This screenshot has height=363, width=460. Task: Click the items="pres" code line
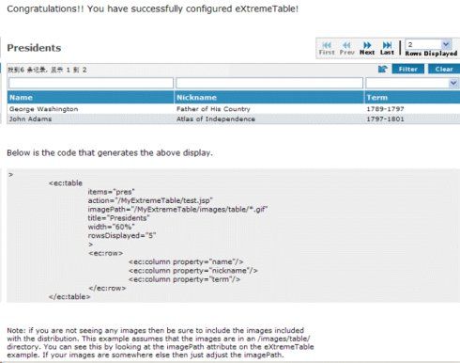[111, 192]
